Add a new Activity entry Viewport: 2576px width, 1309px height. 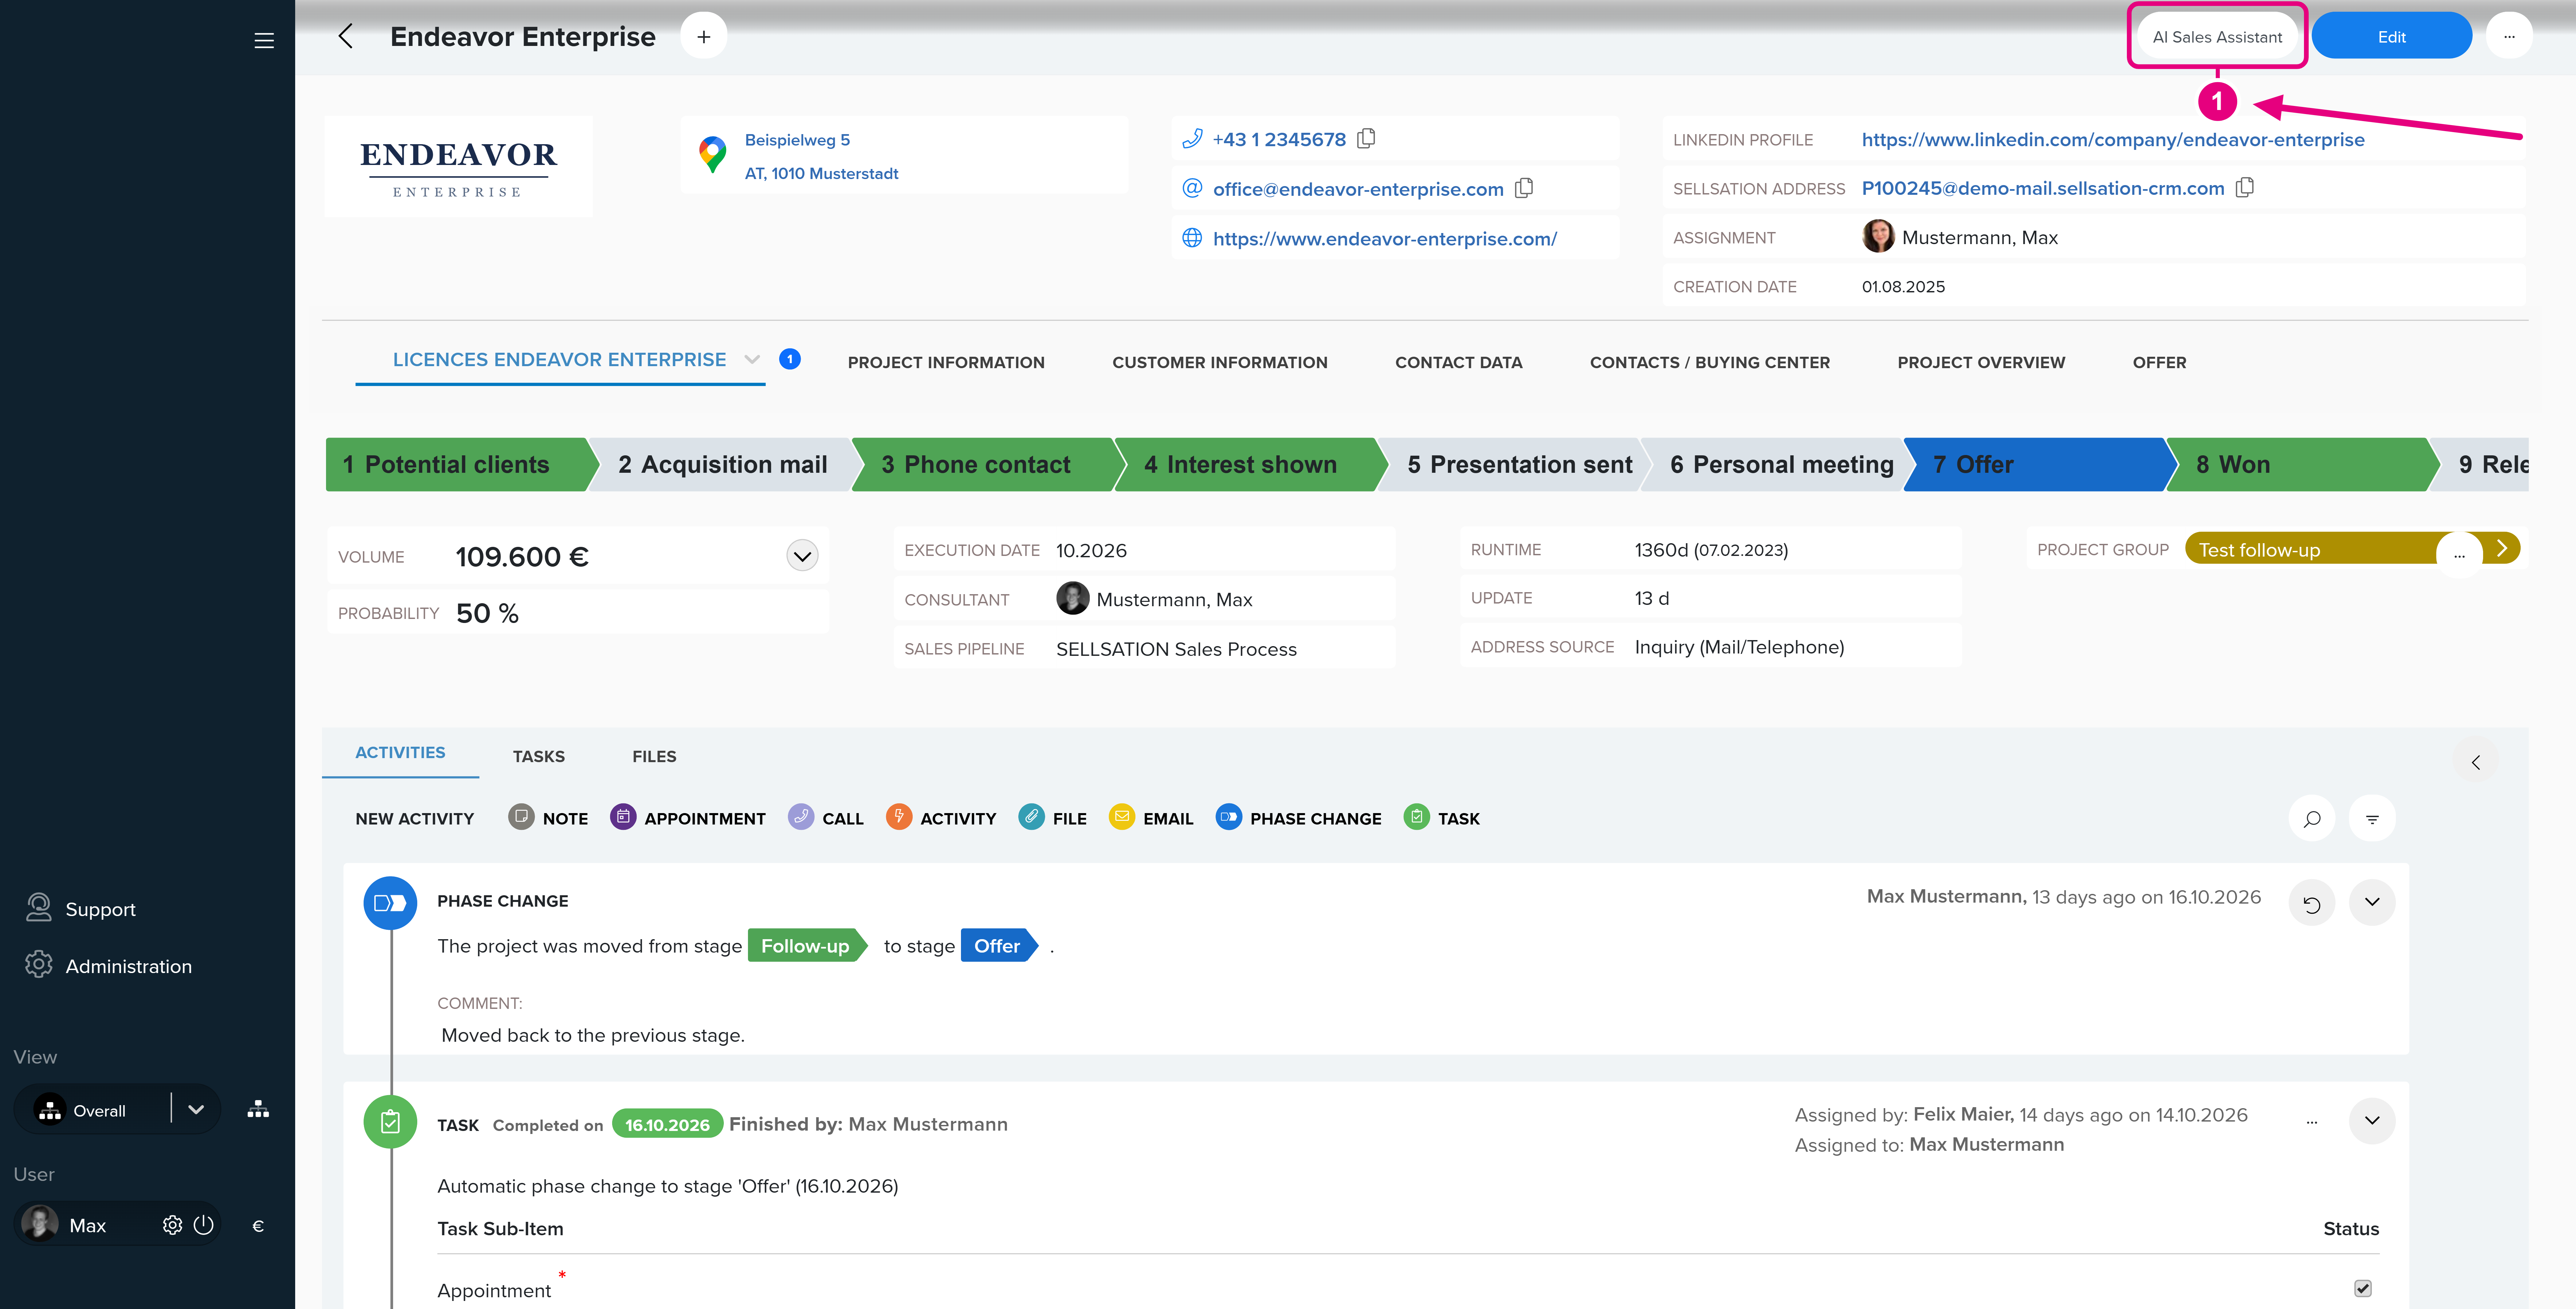pos(941,818)
